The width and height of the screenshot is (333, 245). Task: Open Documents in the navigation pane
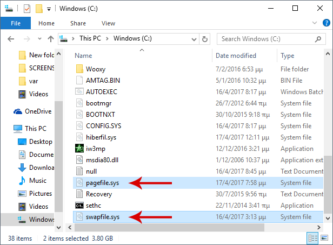[x=36, y=155]
